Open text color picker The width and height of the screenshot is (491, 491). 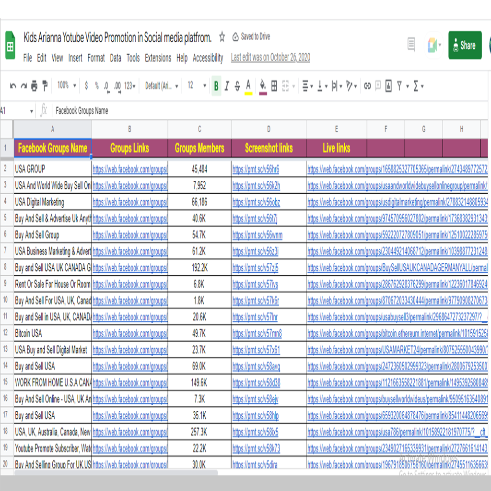pos(248,86)
